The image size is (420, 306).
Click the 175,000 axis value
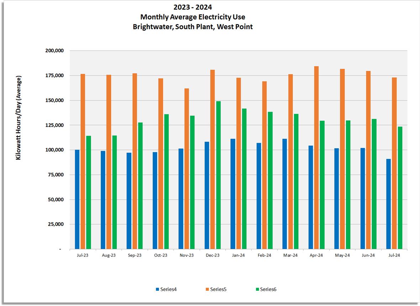[54, 75]
